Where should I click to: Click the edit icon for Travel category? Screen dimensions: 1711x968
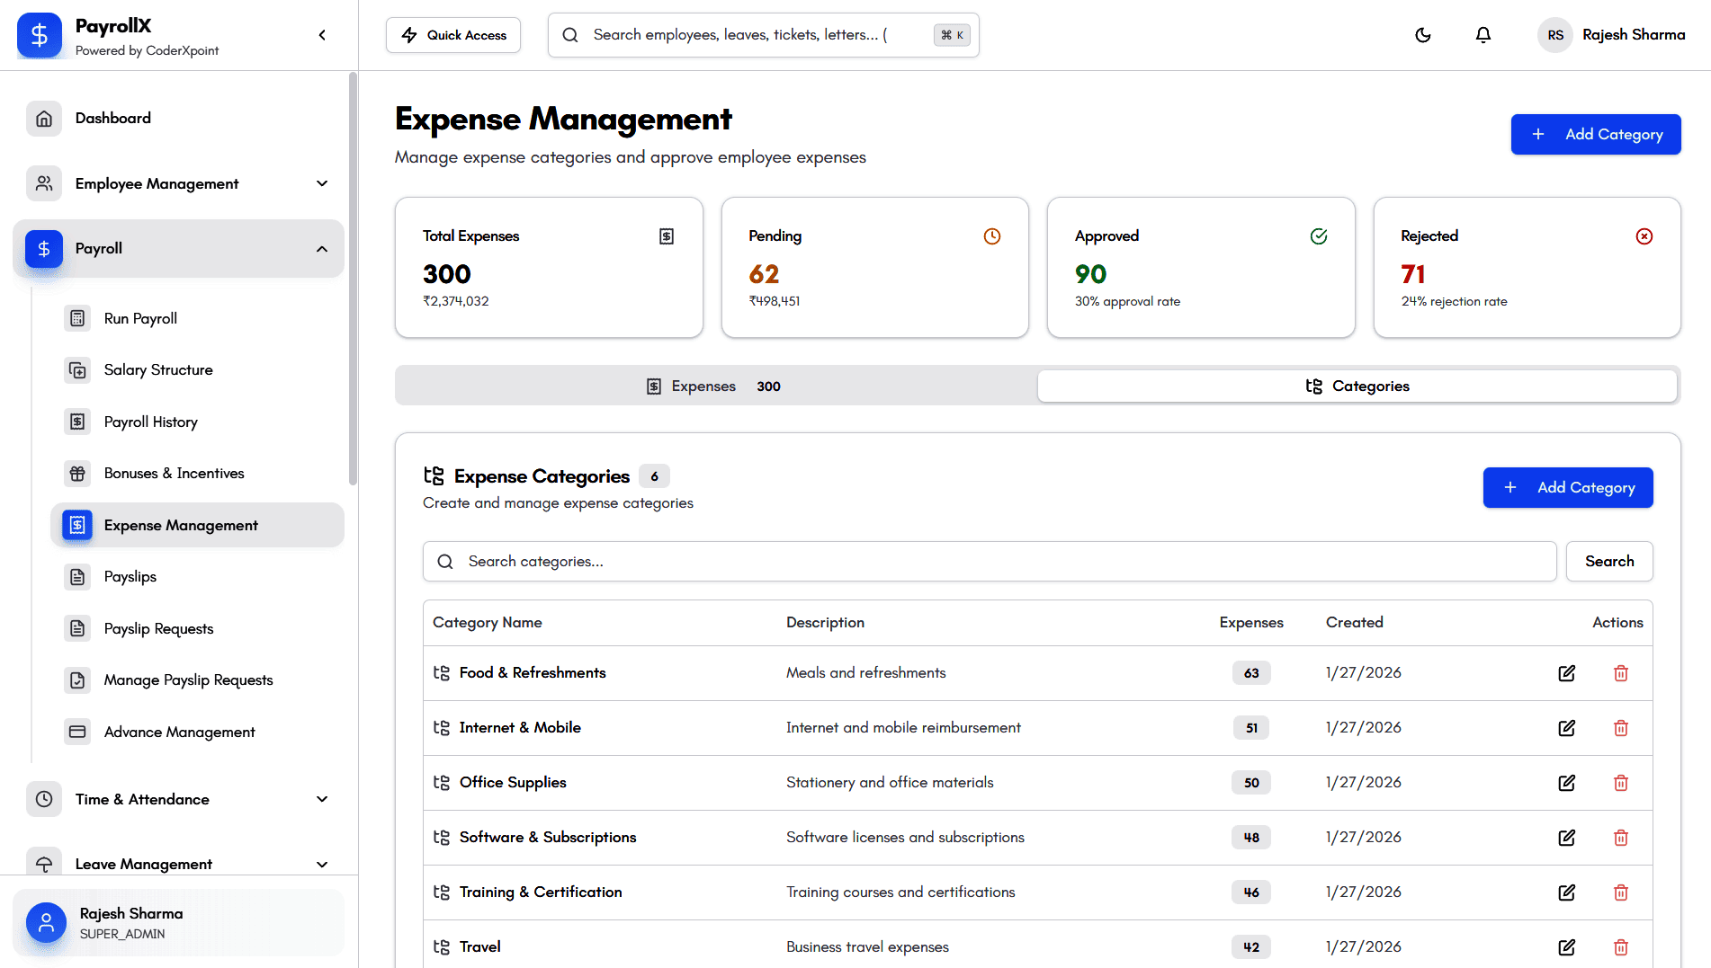click(1566, 947)
